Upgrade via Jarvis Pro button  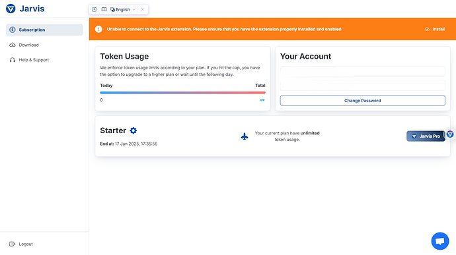426,136
